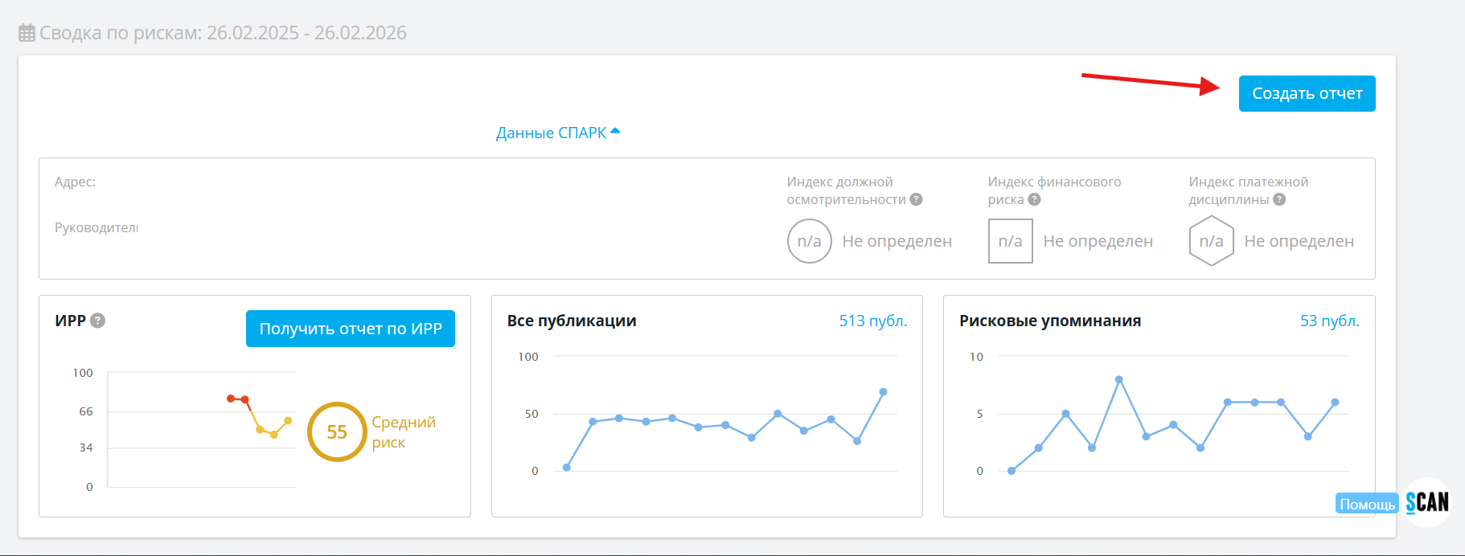Click the date range in Сводка по рискам header

tap(306, 33)
